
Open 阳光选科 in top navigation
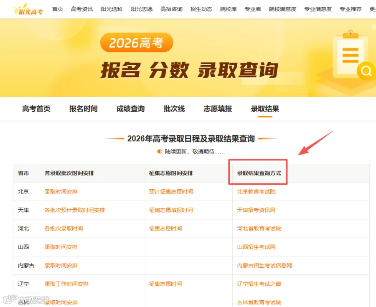(112, 9)
